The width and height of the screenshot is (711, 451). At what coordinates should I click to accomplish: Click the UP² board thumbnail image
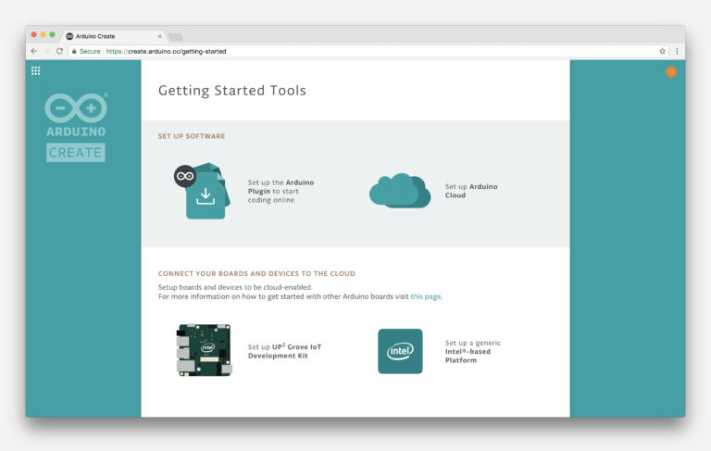pos(204,350)
